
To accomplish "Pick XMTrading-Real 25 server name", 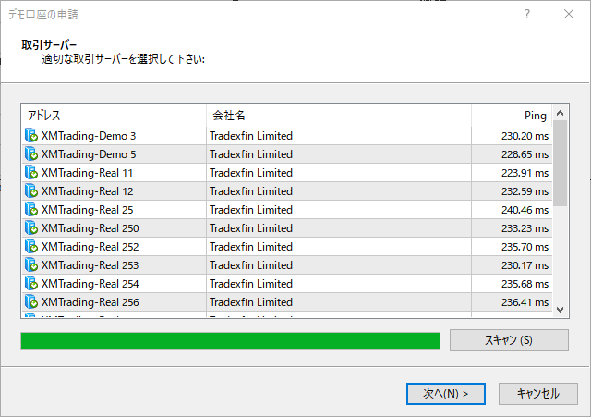I will pyautogui.click(x=87, y=210).
